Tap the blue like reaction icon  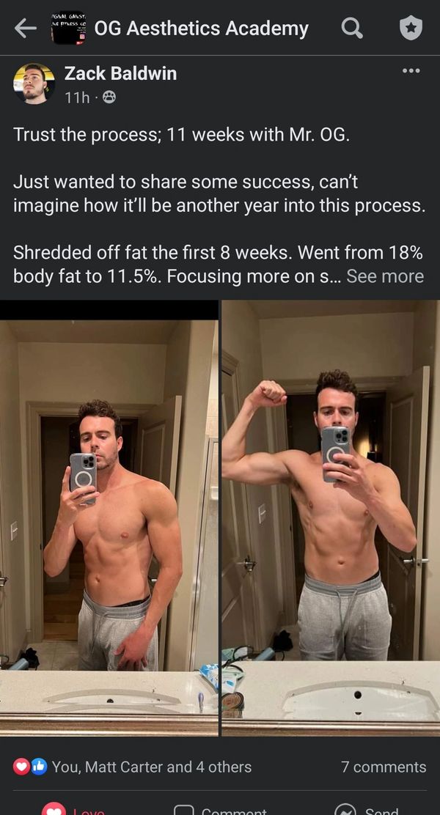click(39, 766)
